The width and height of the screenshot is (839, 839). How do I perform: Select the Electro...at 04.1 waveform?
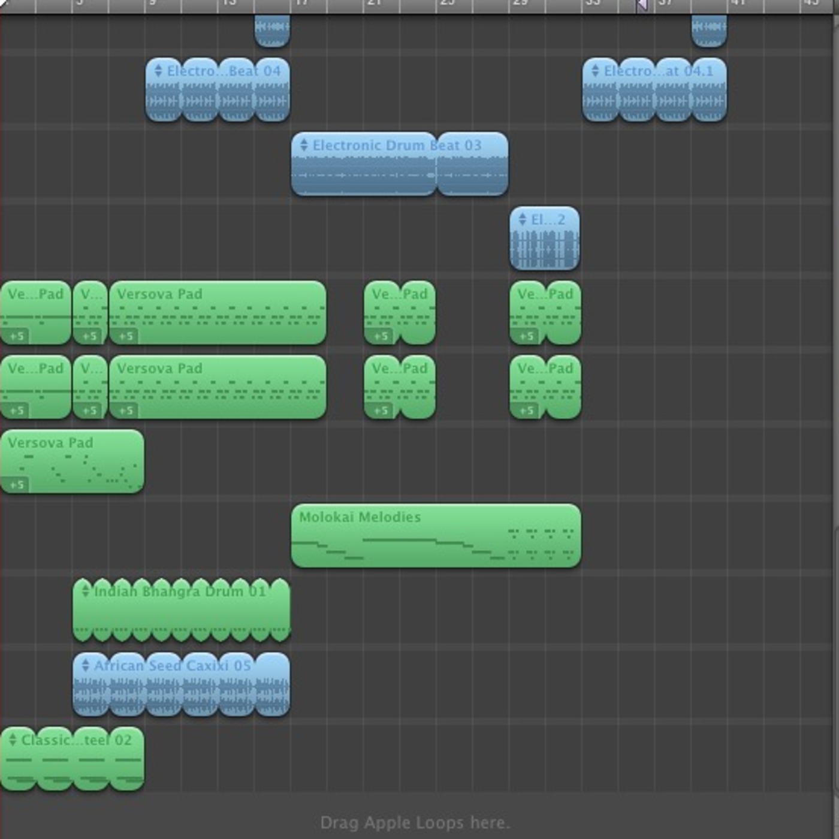pyautogui.click(x=654, y=101)
